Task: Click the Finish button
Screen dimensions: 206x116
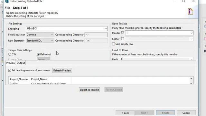Action: [165, 113]
